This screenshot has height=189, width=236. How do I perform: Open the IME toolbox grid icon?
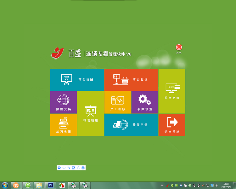pyautogui.click(x=83, y=168)
